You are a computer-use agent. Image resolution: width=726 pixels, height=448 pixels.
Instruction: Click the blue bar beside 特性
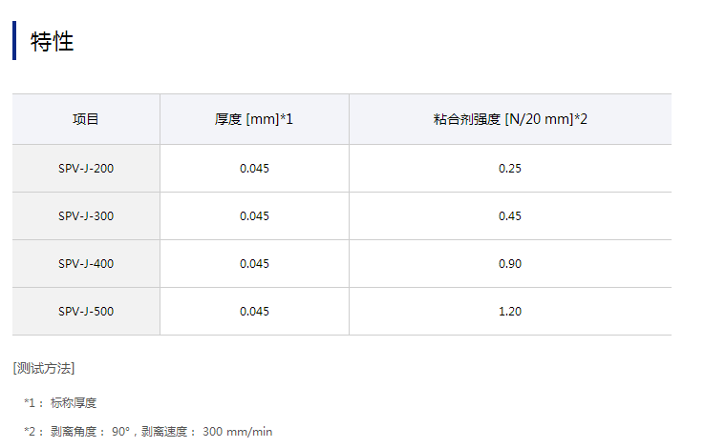[x=14, y=41]
